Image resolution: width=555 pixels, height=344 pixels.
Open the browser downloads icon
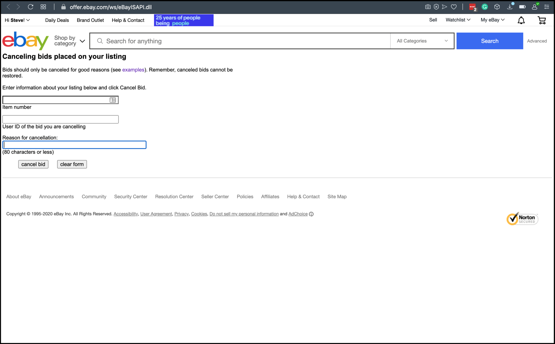pyautogui.click(x=510, y=7)
